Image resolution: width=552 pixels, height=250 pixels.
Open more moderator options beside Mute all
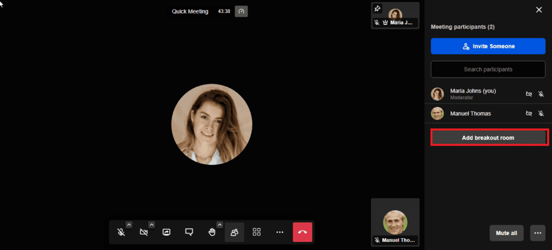coord(537,233)
